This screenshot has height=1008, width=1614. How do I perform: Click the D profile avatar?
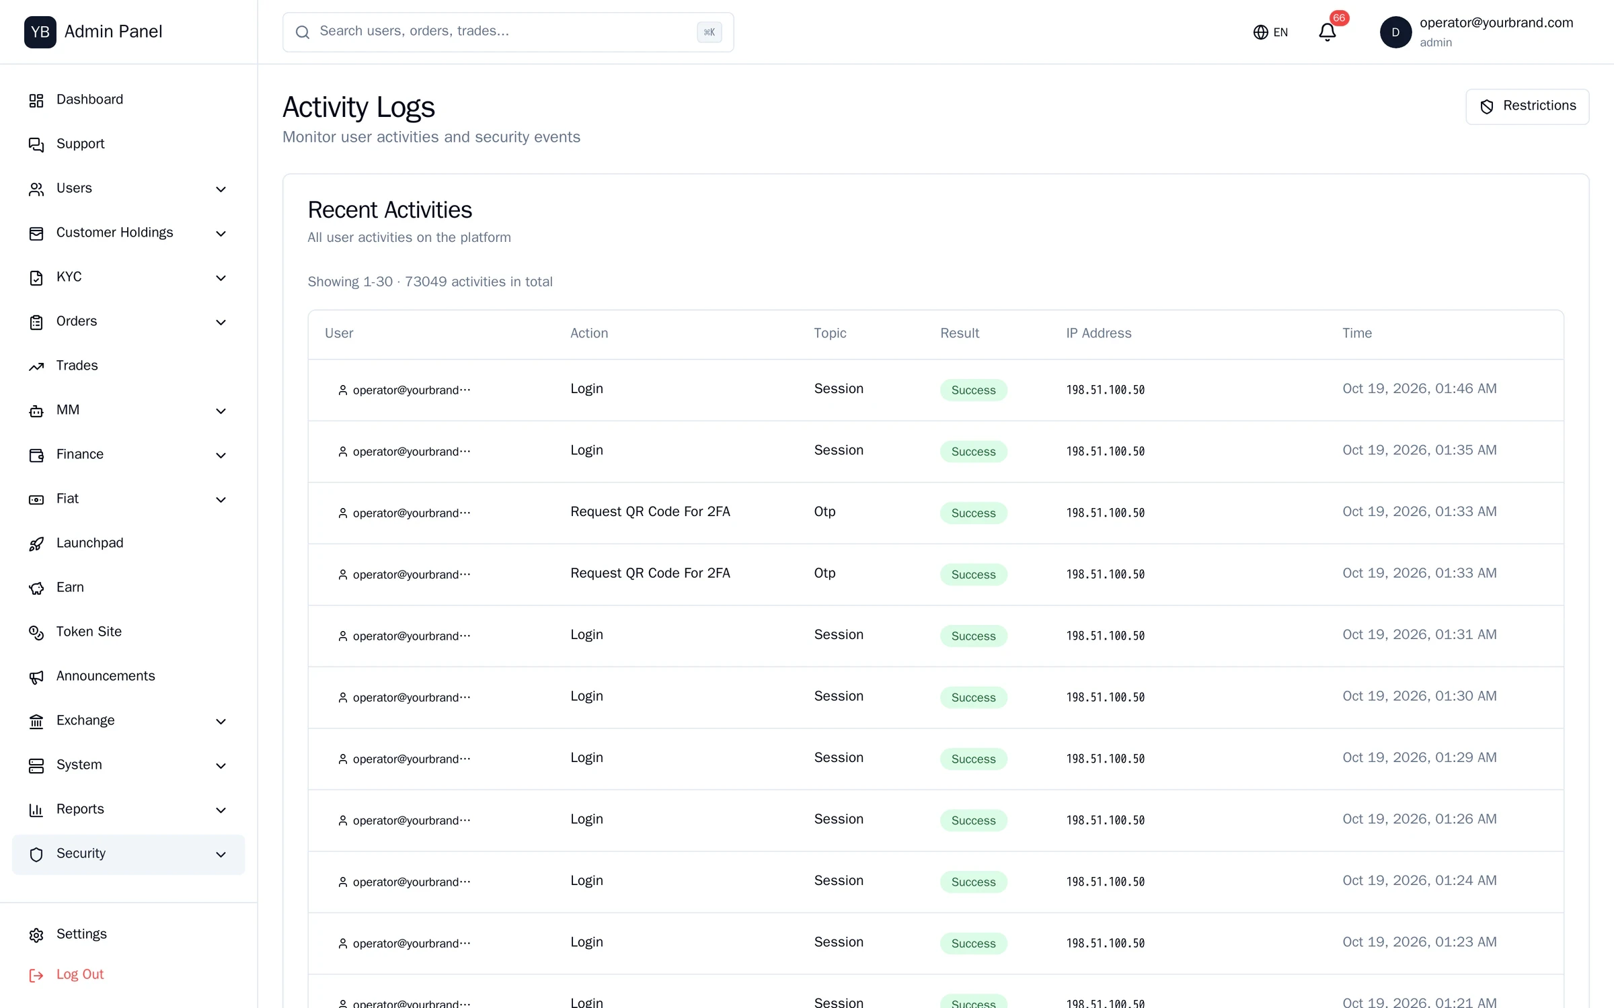point(1395,32)
